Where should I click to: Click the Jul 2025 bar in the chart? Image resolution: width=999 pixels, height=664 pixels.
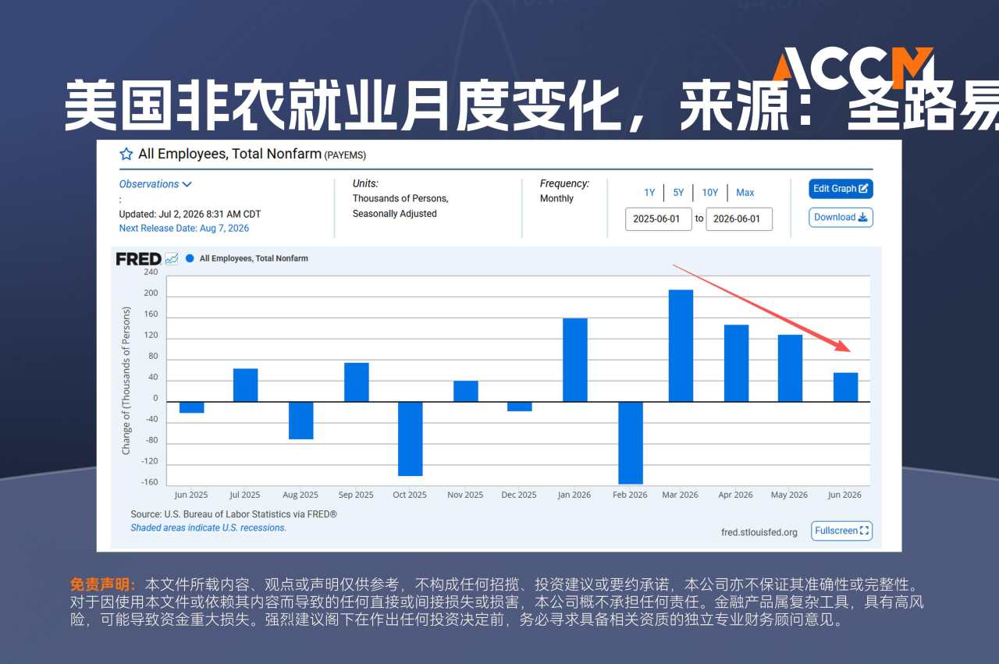click(x=246, y=385)
